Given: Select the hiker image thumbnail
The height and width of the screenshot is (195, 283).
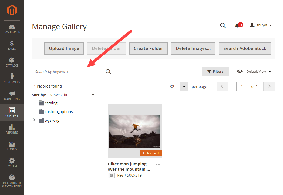Looking at the screenshot, I should (x=134, y=131).
